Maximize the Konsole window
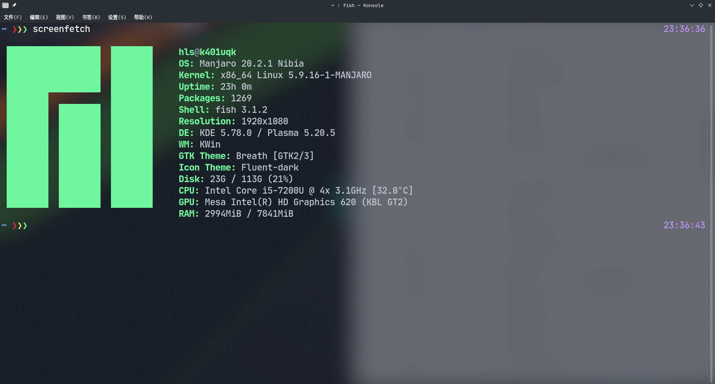The height and width of the screenshot is (384, 715). (701, 5)
